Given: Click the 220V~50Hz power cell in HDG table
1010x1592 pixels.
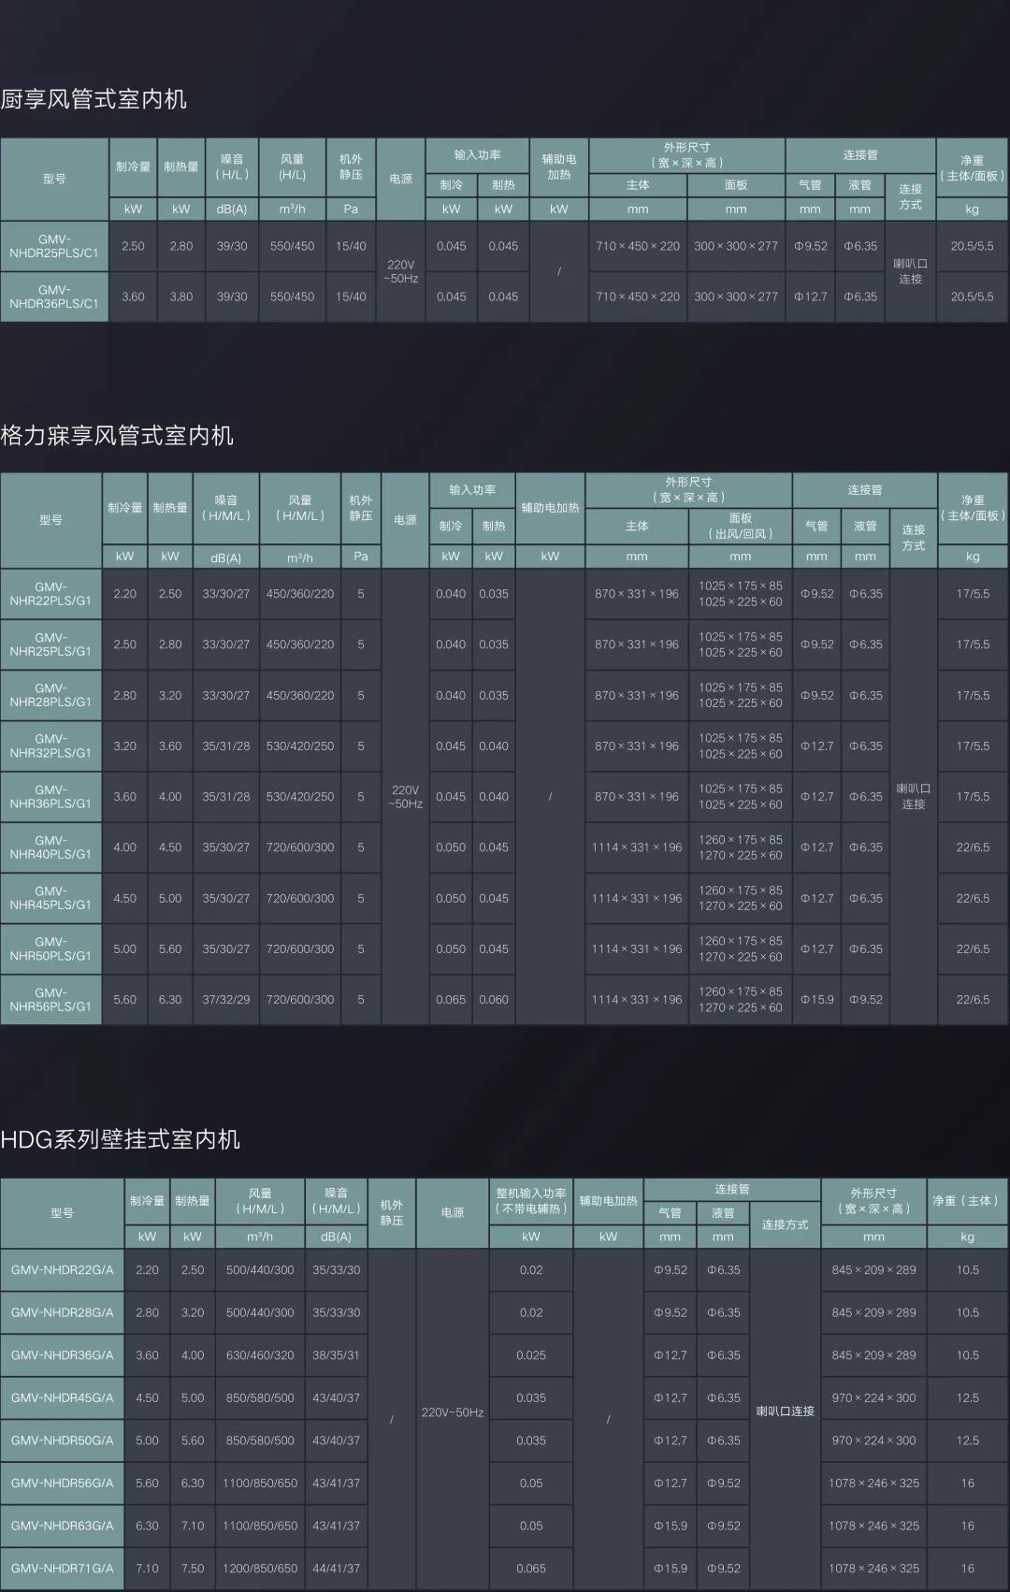Looking at the screenshot, I should [453, 1411].
